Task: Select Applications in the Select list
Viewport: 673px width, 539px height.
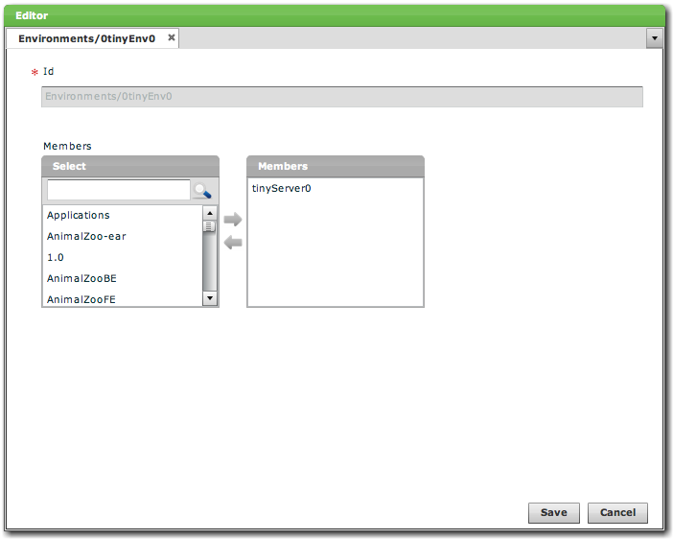Action: point(79,216)
